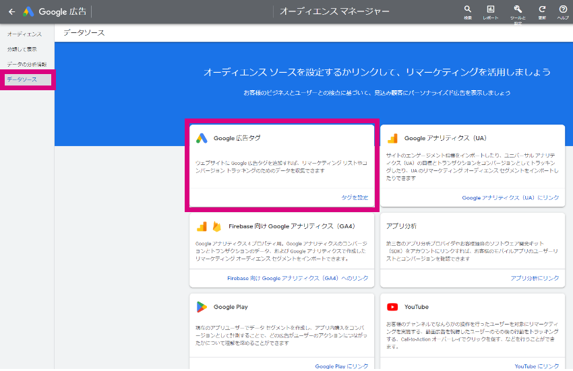This screenshot has width=573, height=371.
Task: Click the Google アナリティクス (UA) card title
Action: [x=445, y=138]
